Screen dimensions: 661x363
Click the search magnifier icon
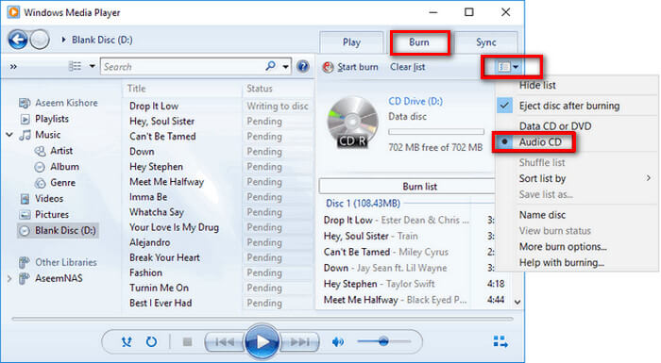pyautogui.click(x=271, y=66)
